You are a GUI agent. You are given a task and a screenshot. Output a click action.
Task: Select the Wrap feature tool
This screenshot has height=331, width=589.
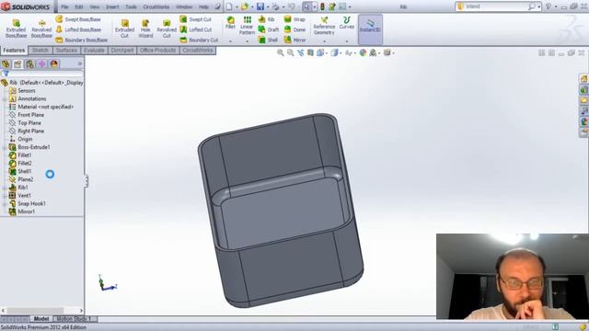pyautogui.click(x=294, y=19)
